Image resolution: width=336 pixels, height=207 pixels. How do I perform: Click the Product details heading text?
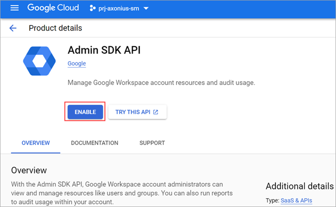point(55,28)
